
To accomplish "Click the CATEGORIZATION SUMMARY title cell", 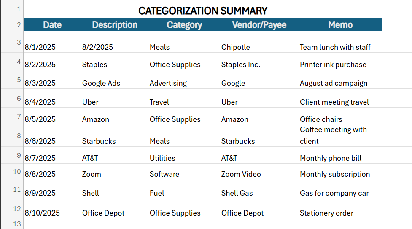I will [202, 11].
